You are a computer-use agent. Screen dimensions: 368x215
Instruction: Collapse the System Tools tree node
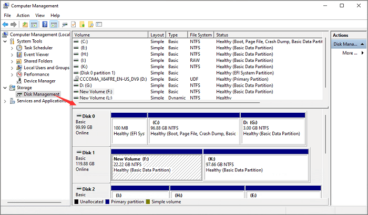pos(6,41)
